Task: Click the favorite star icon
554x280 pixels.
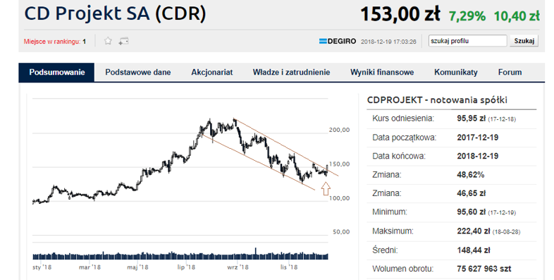Action: [x=108, y=41]
